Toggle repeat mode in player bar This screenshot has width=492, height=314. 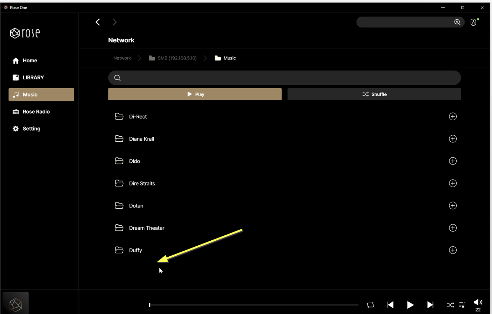tap(370, 305)
